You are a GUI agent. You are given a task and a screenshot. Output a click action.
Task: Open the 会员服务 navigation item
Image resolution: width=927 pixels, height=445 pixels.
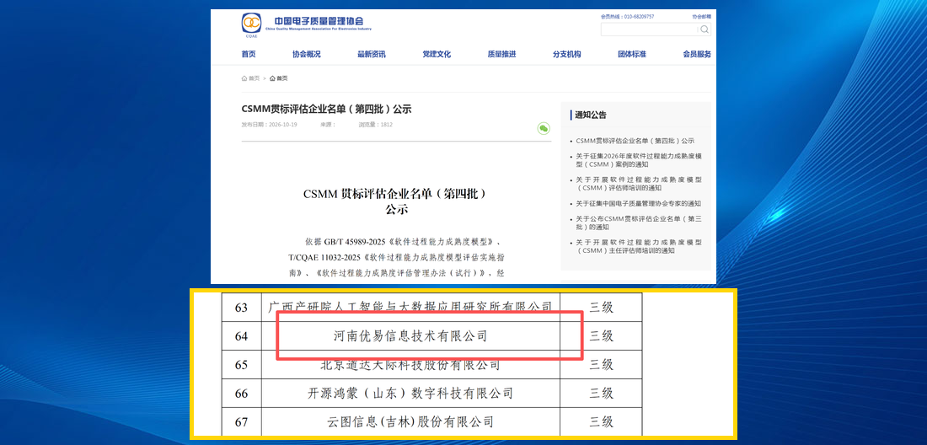(697, 55)
